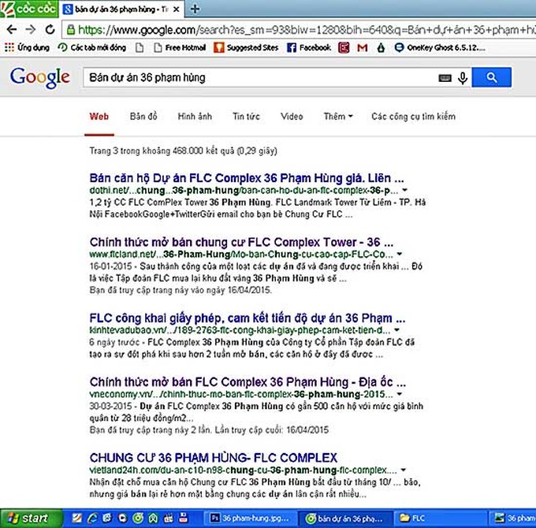Click the Google logo
The image size is (536, 528).
(x=40, y=77)
